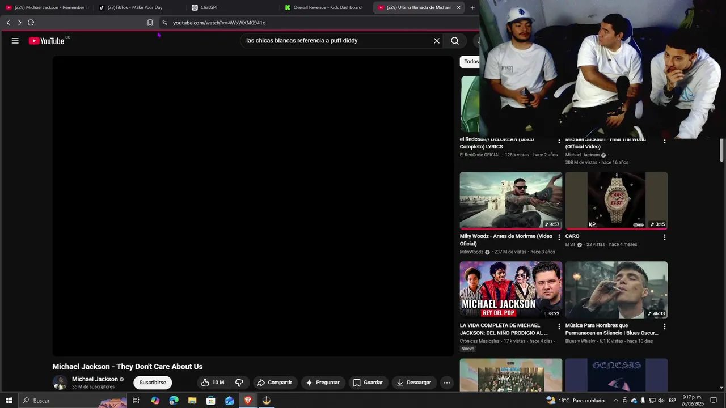Open Windows Start menu
726x408 pixels.
9,401
